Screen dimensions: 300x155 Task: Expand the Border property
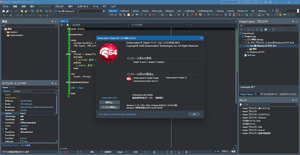pyautogui.click(x=3, y=104)
